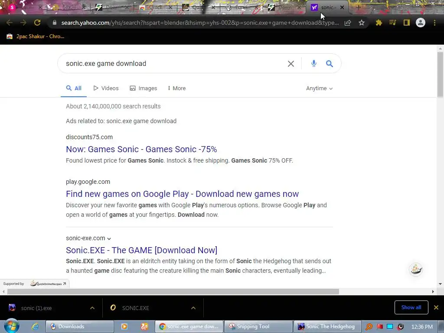This screenshot has height=333, width=444.
Task: Switch to the Chrome sonic.exe taskbar window
Action: 189,326
